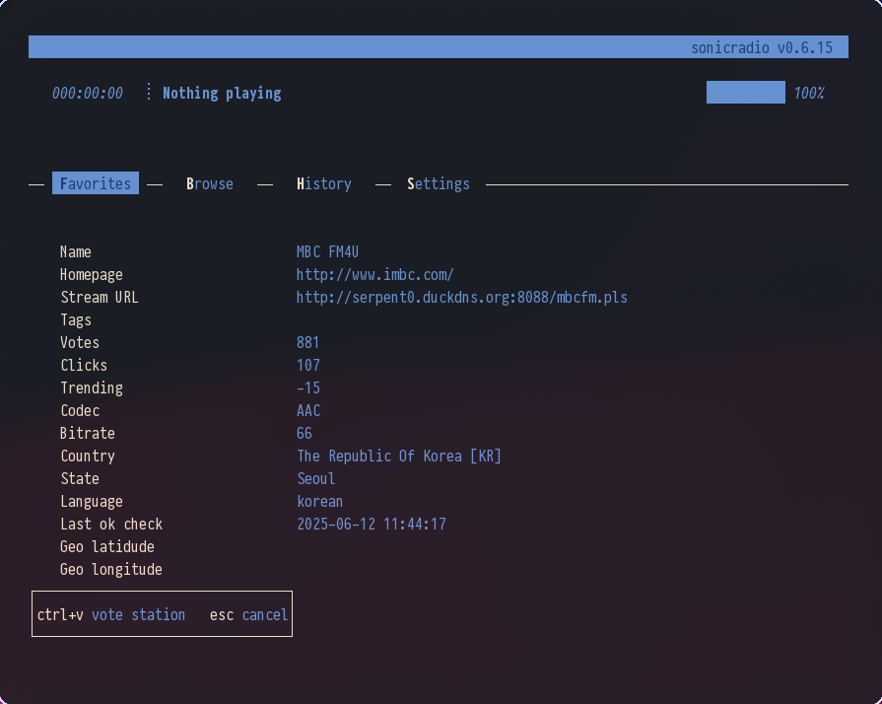The height and width of the screenshot is (704, 882).
Task: Click the State field label
Action: click(x=79, y=478)
